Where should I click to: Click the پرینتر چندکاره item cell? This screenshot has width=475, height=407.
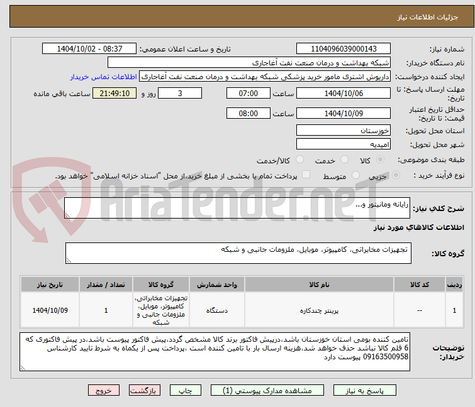click(320, 310)
